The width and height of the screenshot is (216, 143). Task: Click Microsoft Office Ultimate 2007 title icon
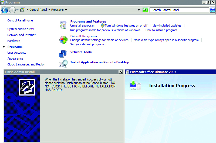tap(127, 72)
